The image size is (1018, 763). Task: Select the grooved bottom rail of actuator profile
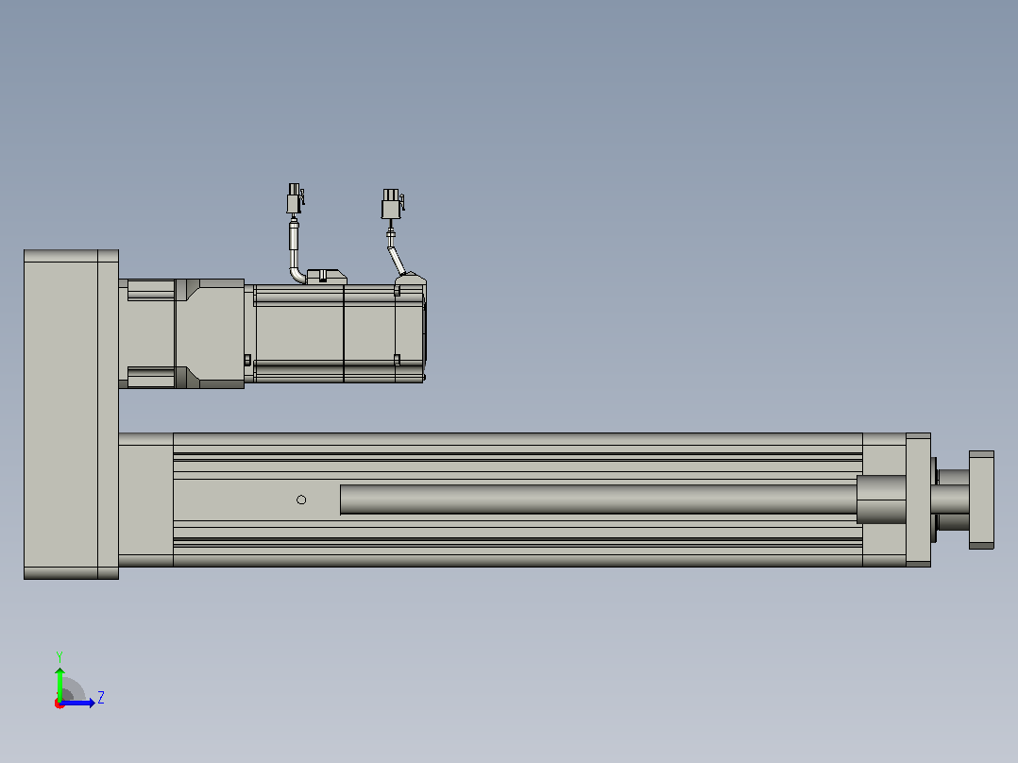[x=517, y=544]
